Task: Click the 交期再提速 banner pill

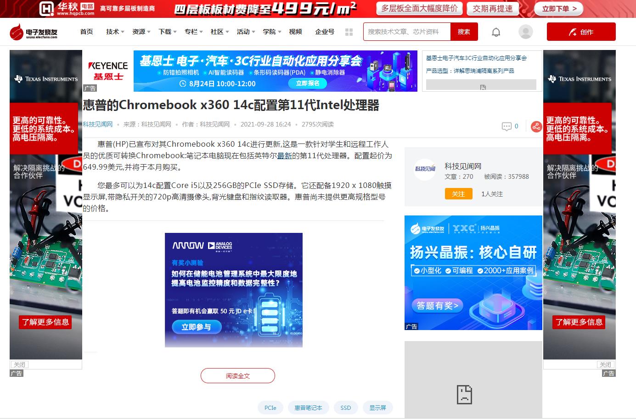Action: pos(493,9)
